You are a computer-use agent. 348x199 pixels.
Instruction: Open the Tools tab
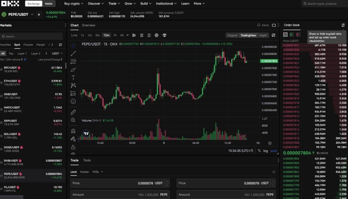coord(87,160)
